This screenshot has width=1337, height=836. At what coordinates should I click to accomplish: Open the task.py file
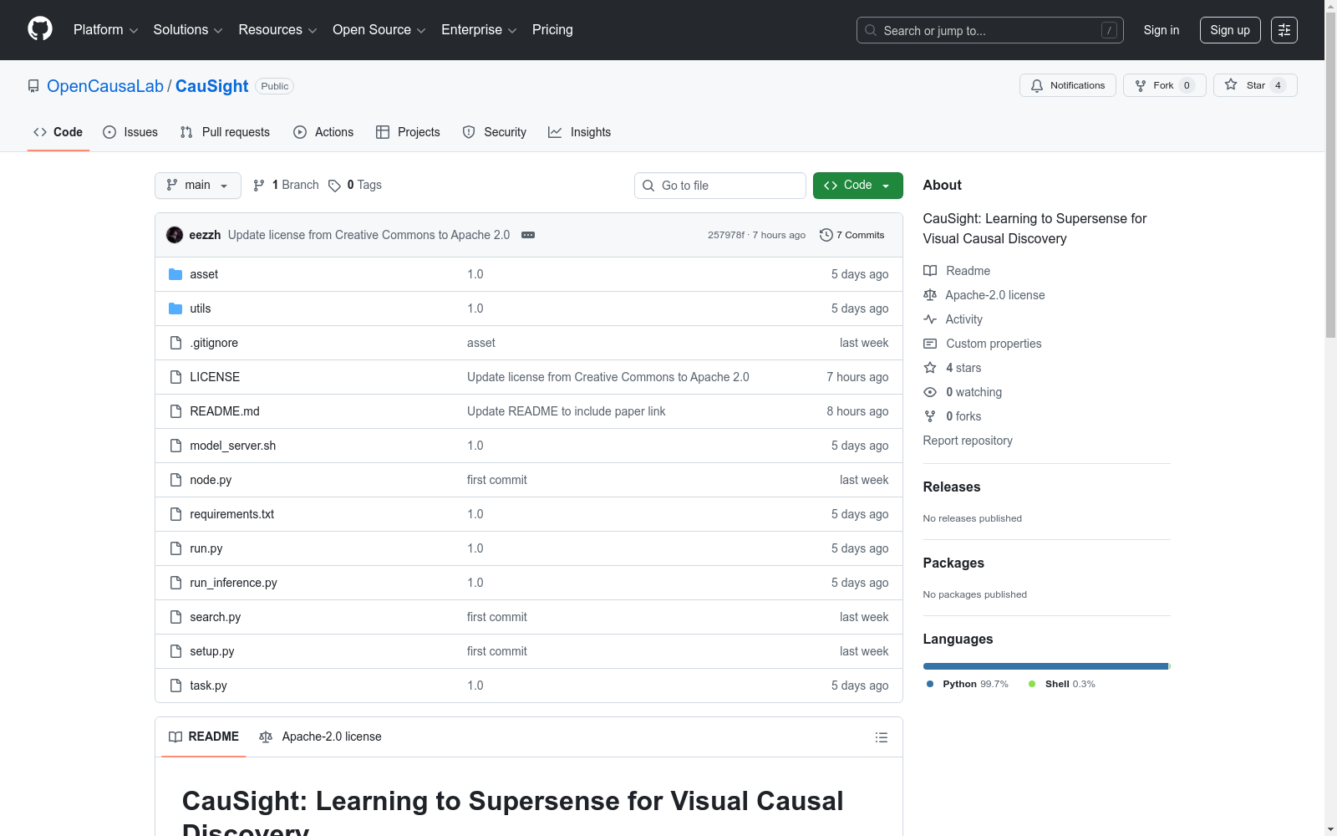tap(208, 686)
